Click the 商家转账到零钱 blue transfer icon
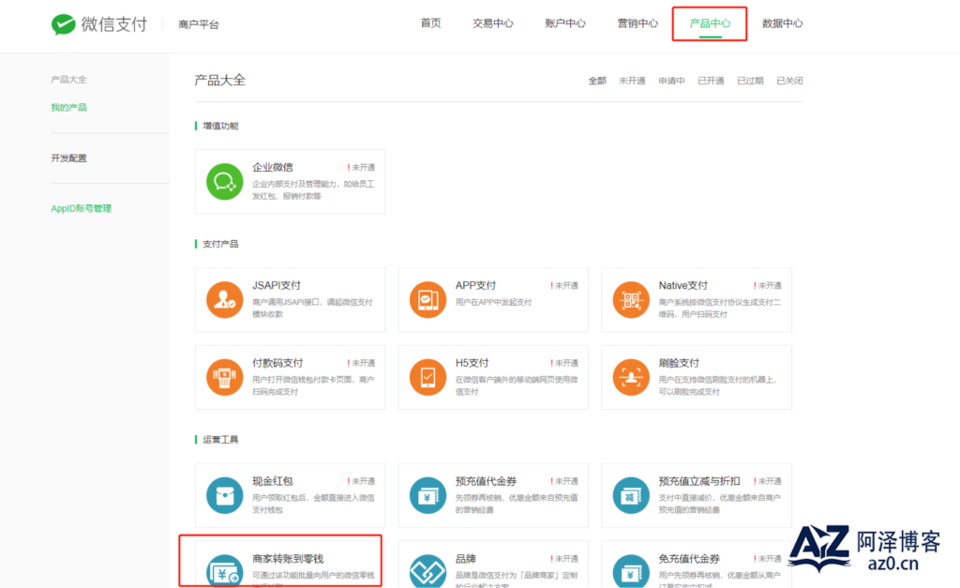 pyautogui.click(x=225, y=571)
